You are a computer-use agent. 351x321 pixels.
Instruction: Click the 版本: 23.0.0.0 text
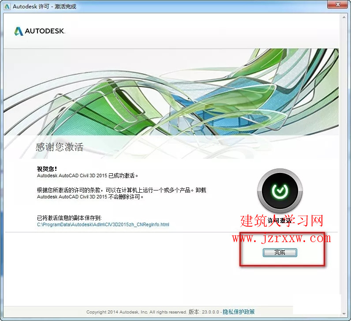pos(204,312)
